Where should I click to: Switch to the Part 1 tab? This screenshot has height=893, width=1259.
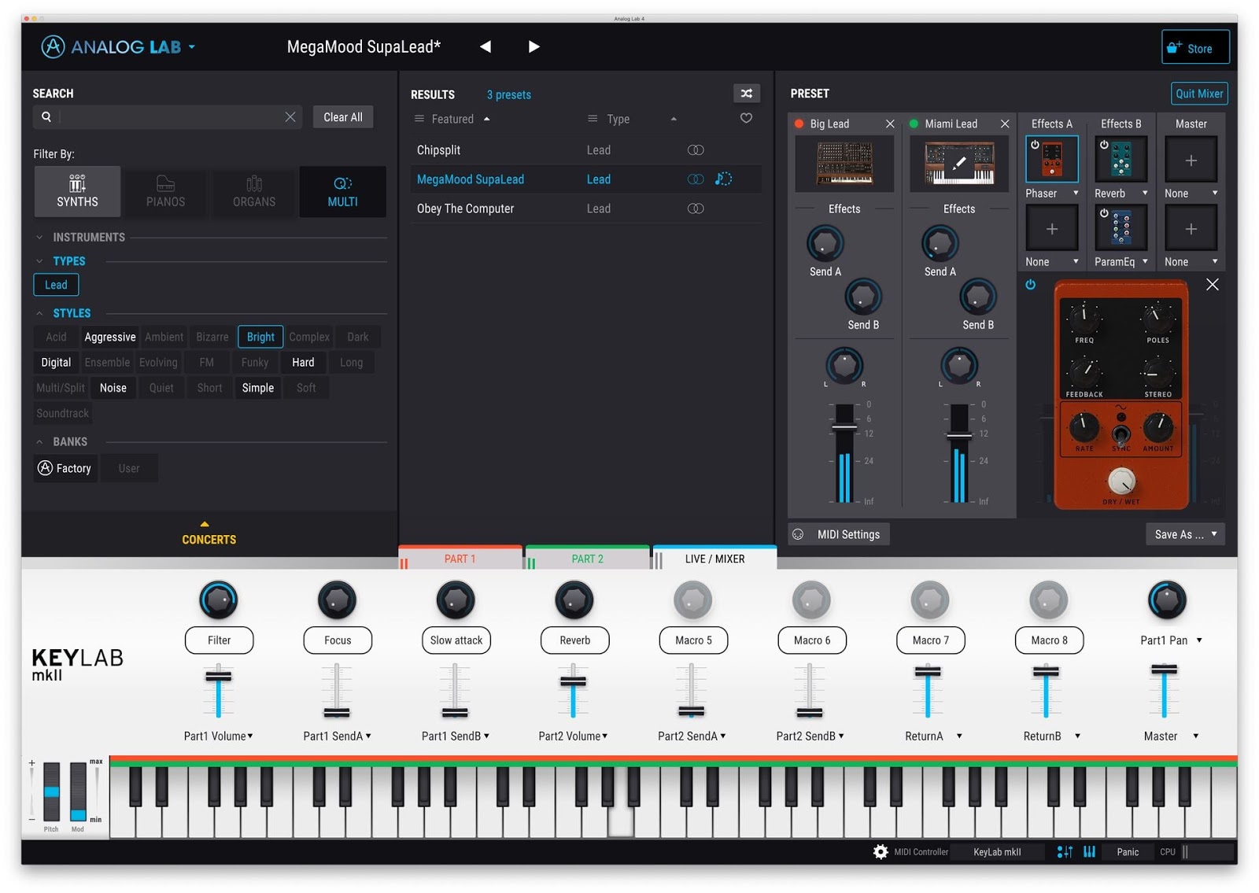tap(460, 559)
